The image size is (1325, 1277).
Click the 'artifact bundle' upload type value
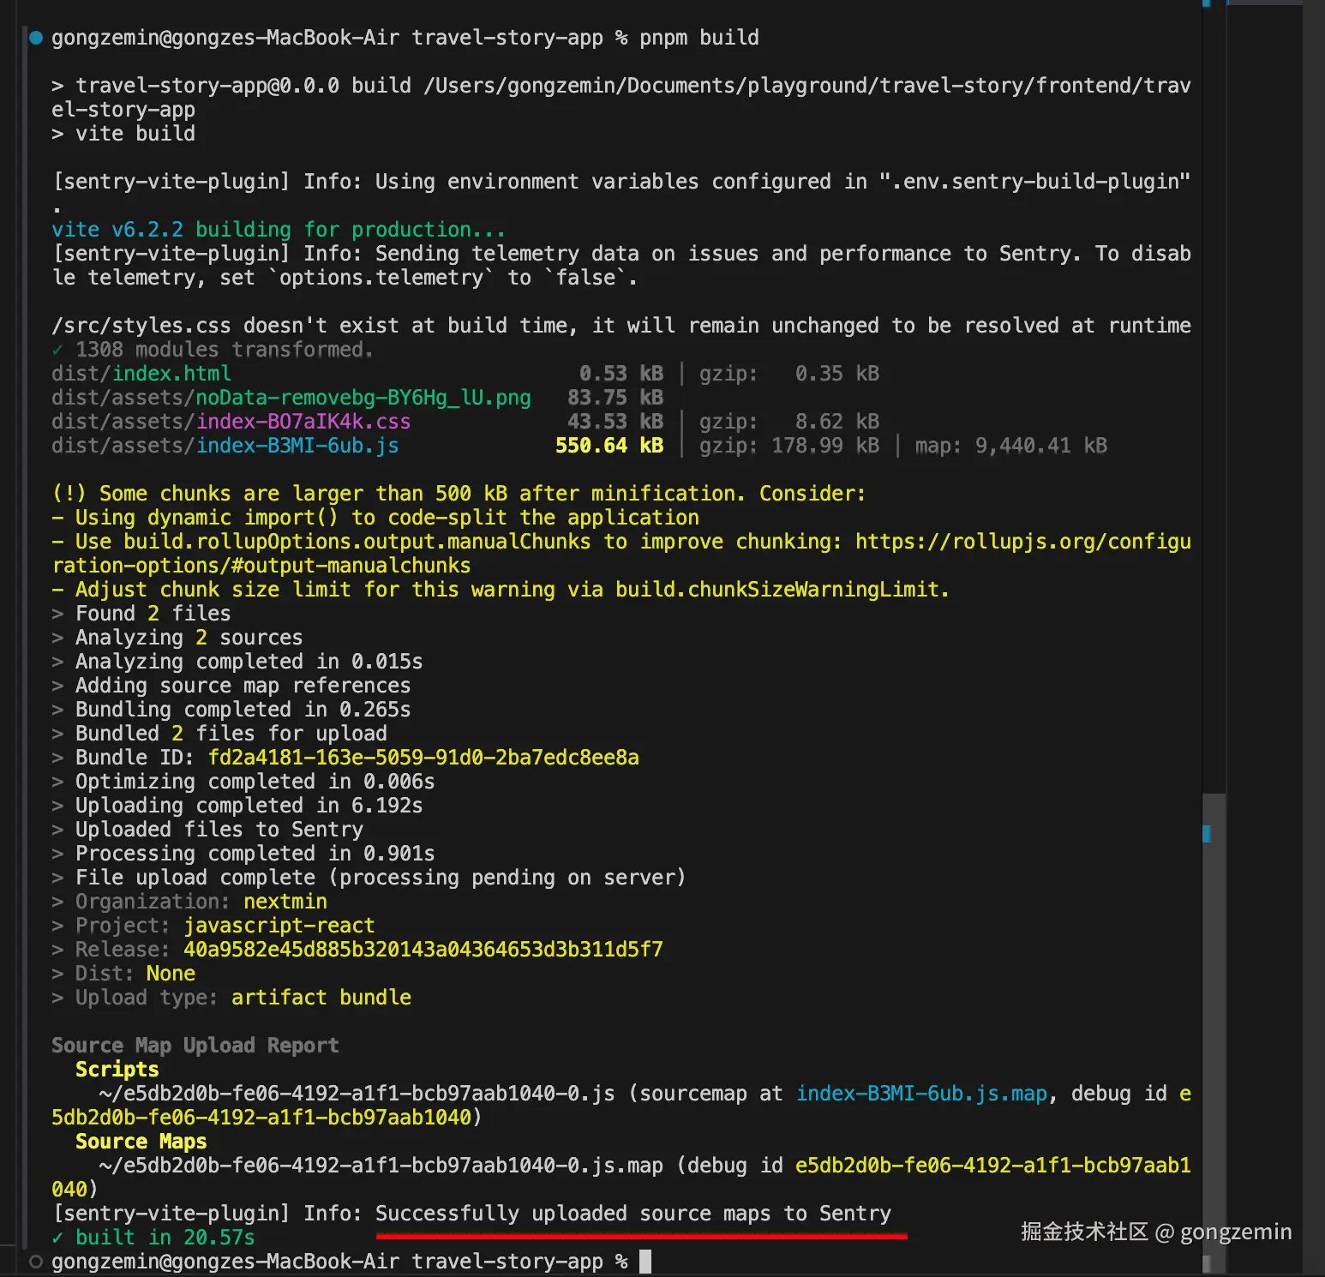pos(321,998)
